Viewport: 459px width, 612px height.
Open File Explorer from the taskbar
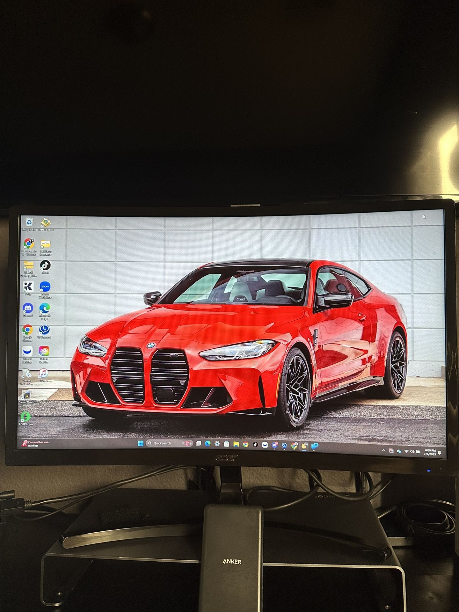coord(236,444)
